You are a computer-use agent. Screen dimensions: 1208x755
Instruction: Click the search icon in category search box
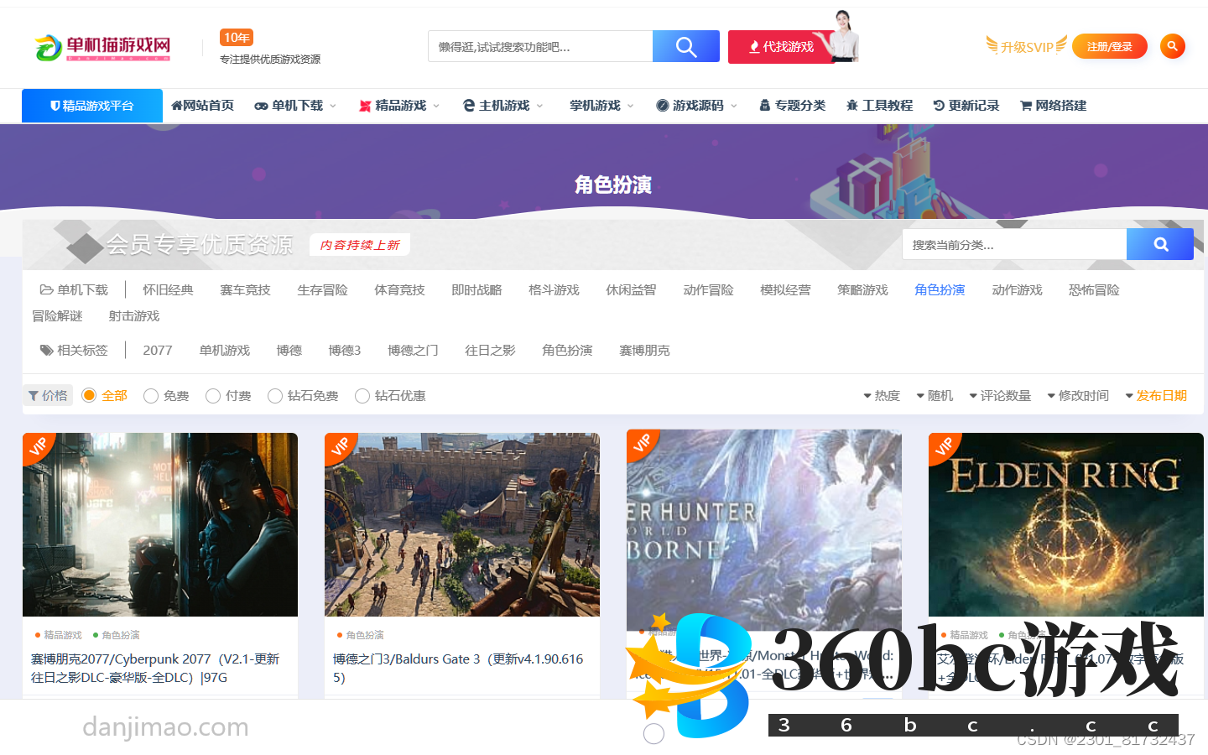coord(1159,244)
